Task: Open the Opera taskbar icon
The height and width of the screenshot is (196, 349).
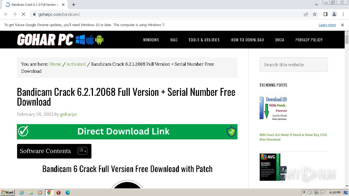Action: pos(58,192)
